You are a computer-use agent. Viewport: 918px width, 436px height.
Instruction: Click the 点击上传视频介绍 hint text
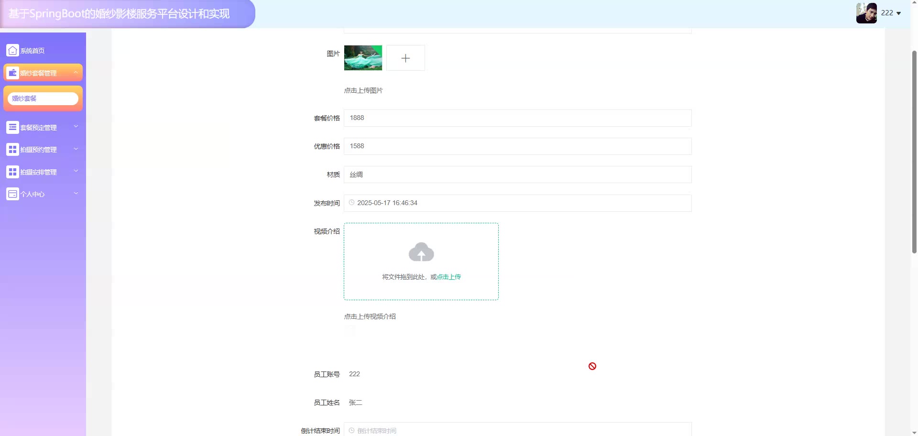point(370,316)
